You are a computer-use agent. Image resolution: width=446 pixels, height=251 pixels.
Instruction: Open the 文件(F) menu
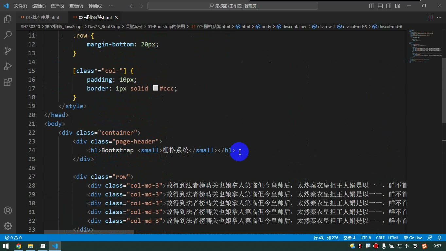coord(21,6)
